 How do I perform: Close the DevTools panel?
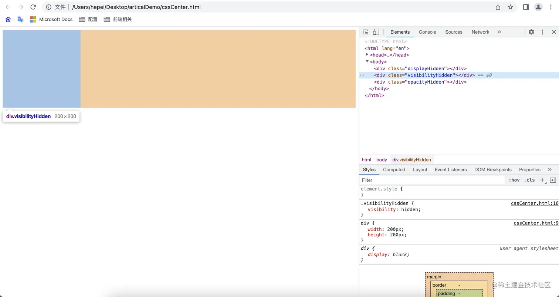(x=554, y=32)
